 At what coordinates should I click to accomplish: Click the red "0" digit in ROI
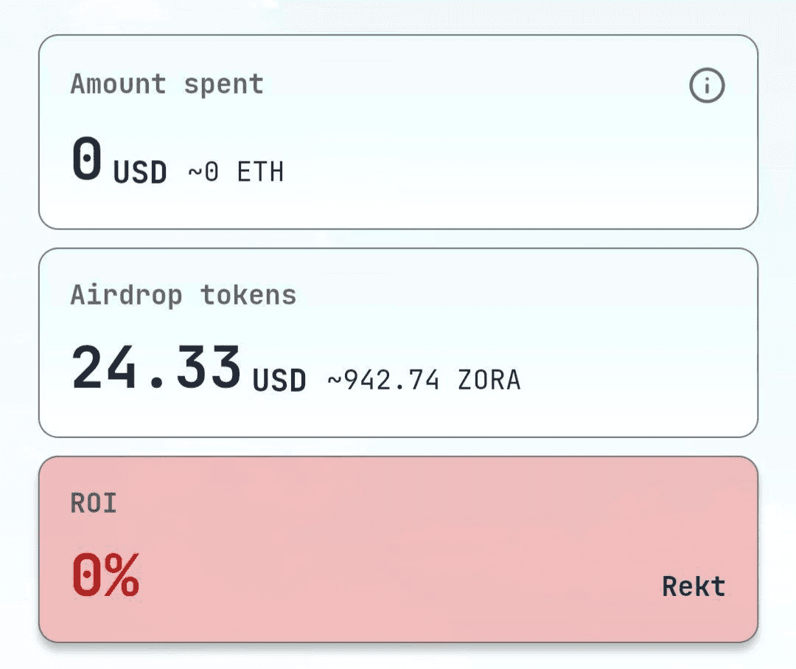[88, 575]
